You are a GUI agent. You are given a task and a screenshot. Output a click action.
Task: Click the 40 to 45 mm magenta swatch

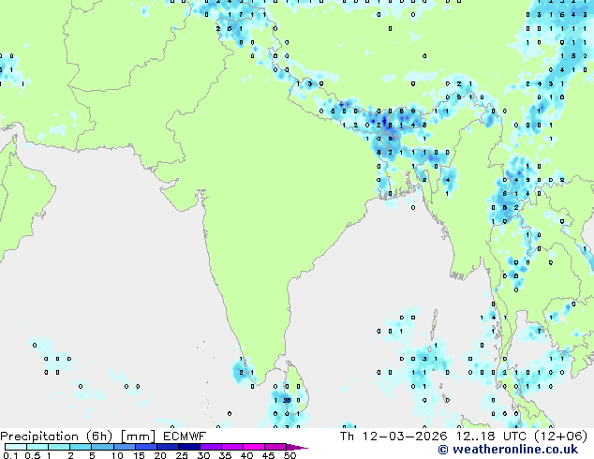(254, 447)
